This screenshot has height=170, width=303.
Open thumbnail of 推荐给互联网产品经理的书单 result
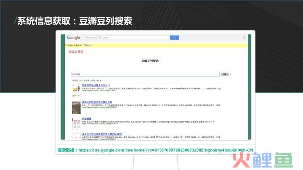76,108
